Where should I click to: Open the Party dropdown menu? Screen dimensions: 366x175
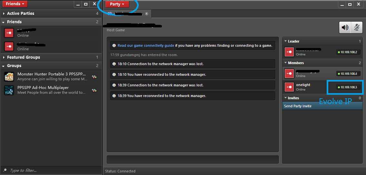tap(117, 4)
